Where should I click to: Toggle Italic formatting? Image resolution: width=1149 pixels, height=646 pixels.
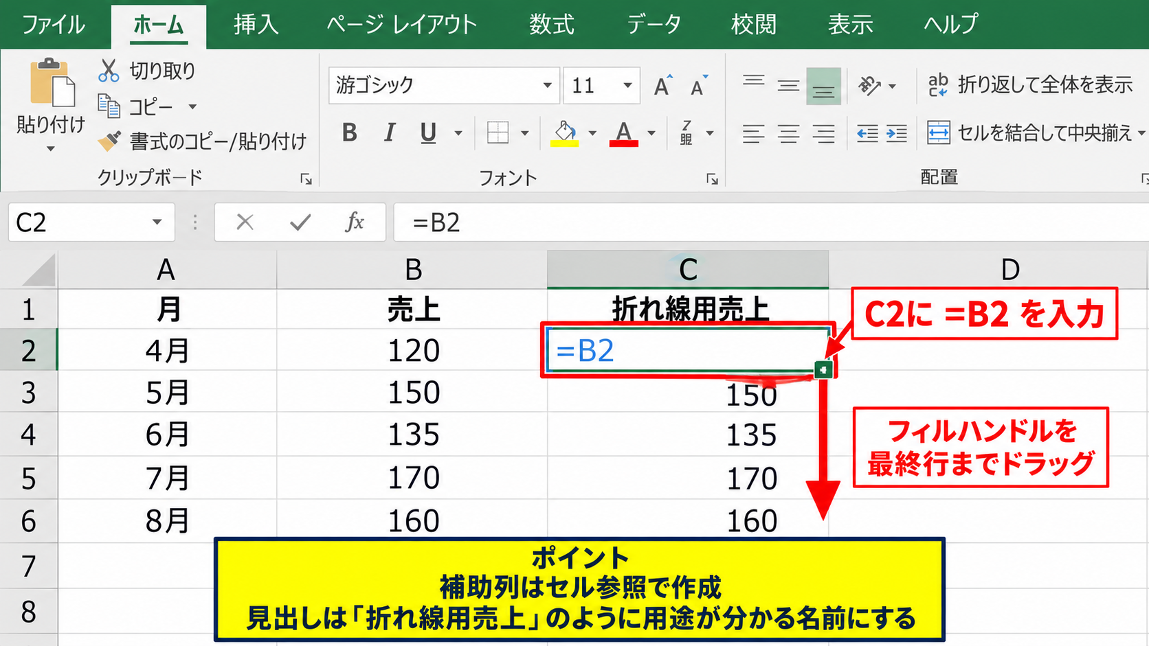(x=390, y=132)
